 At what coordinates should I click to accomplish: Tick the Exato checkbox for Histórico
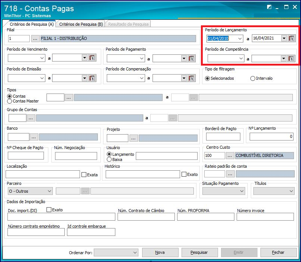point(184,174)
